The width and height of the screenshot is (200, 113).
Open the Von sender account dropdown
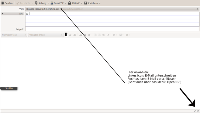click(112, 9)
